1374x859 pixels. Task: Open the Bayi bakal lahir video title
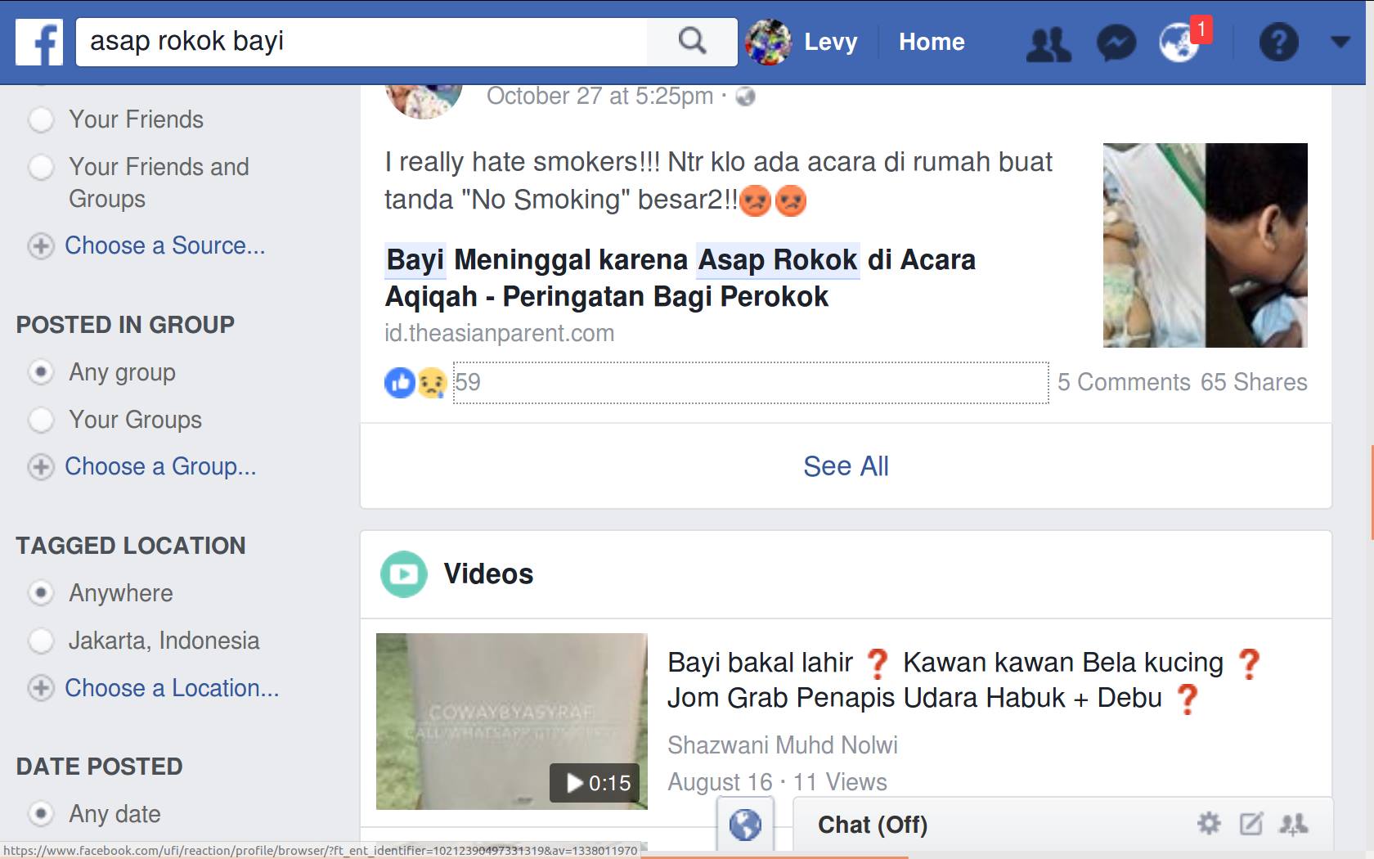click(964, 680)
